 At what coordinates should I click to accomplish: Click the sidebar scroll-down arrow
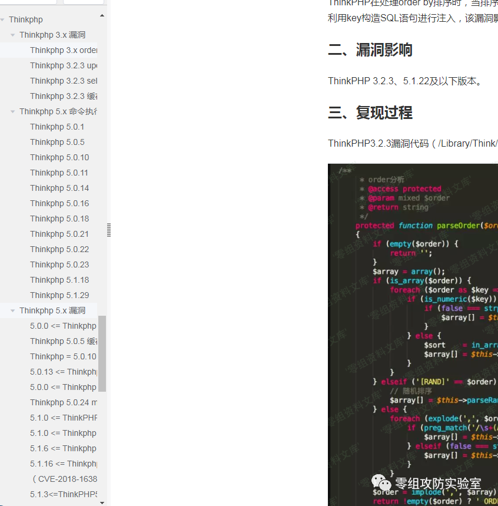click(102, 501)
